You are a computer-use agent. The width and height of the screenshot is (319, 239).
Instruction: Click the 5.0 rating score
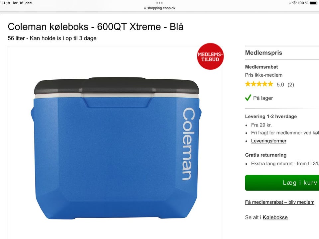point(280,85)
